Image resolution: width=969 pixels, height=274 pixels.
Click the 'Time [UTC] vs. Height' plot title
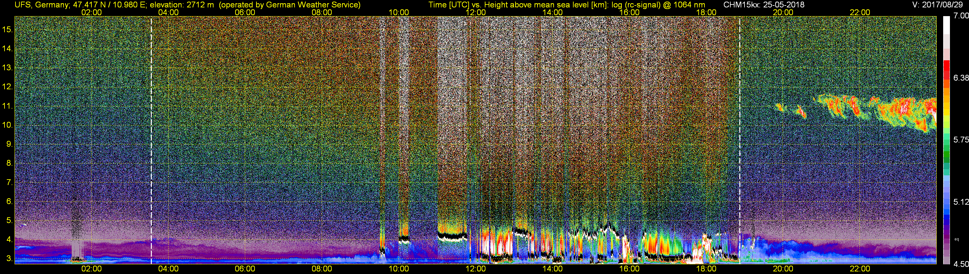tap(567, 5)
